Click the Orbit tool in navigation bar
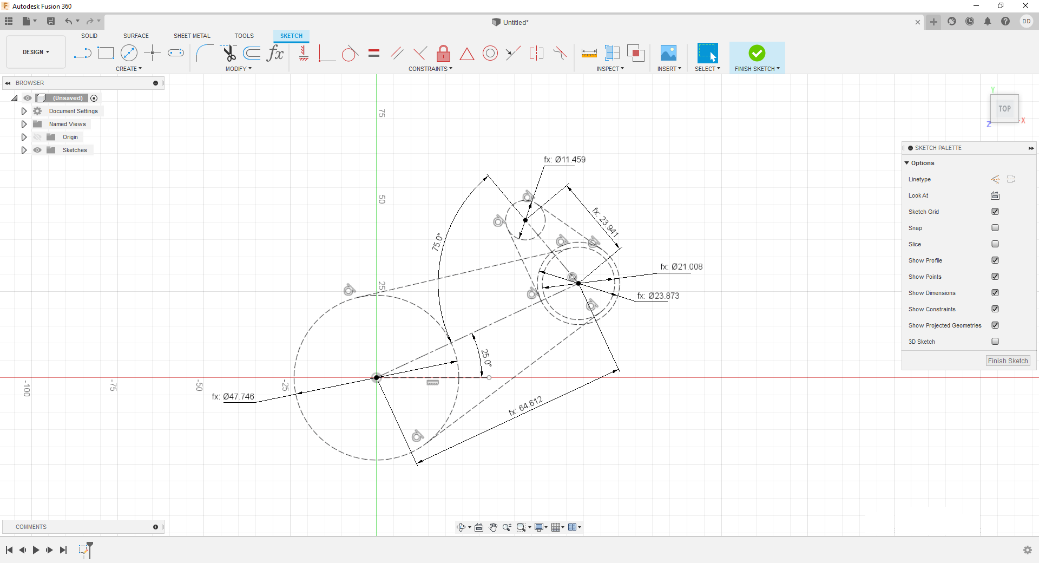Image resolution: width=1039 pixels, height=563 pixels. pos(459,527)
